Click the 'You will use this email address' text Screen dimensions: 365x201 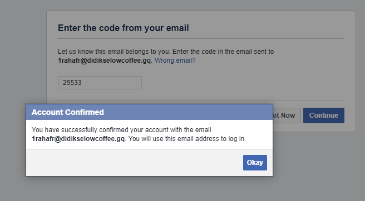click(x=187, y=139)
